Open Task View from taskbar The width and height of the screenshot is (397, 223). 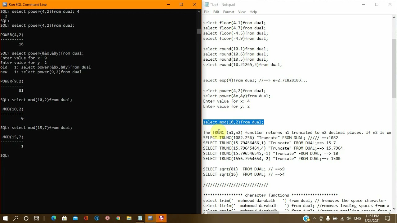pyautogui.click(x=37, y=218)
